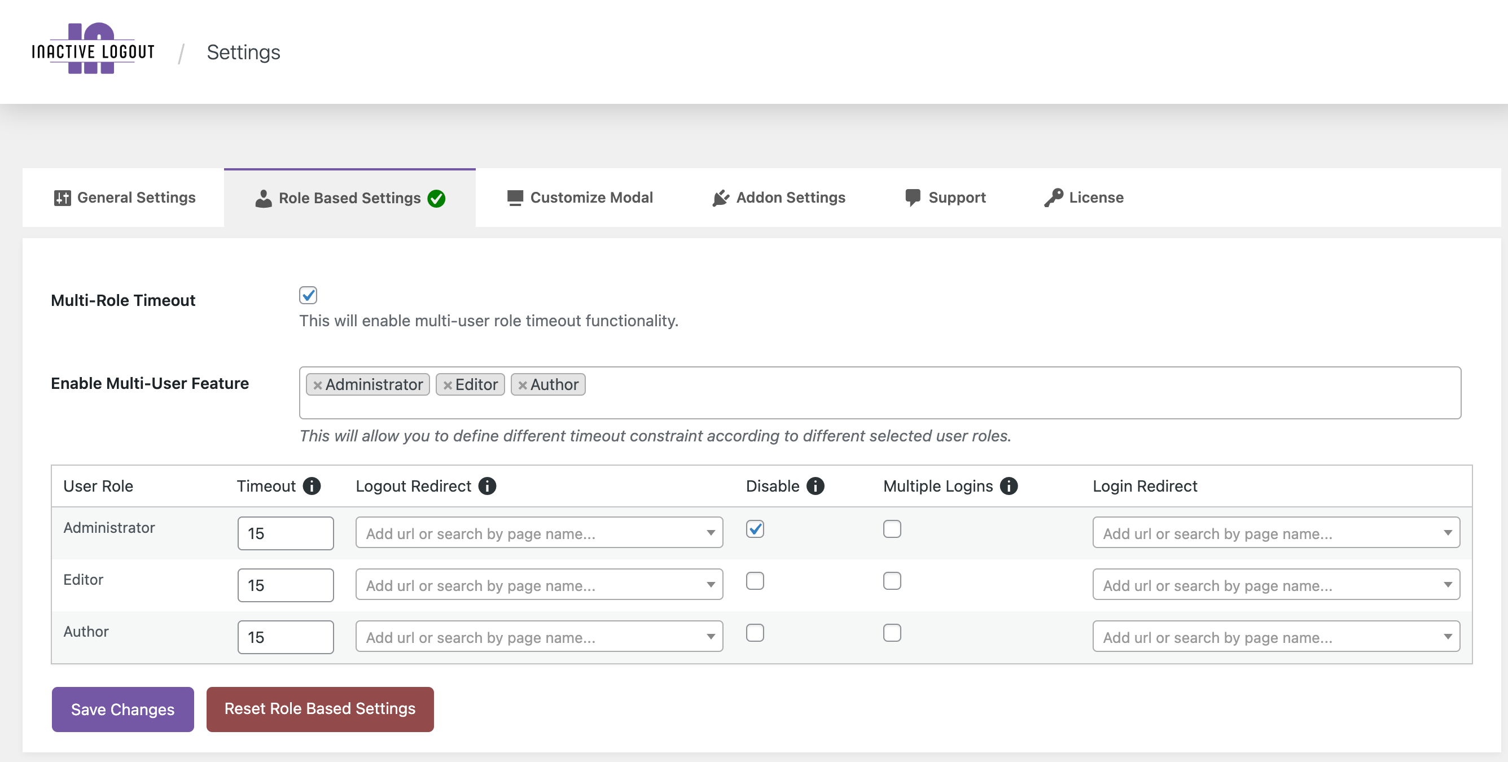Uncheck Disable for Administrator role

click(x=755, y=529)
